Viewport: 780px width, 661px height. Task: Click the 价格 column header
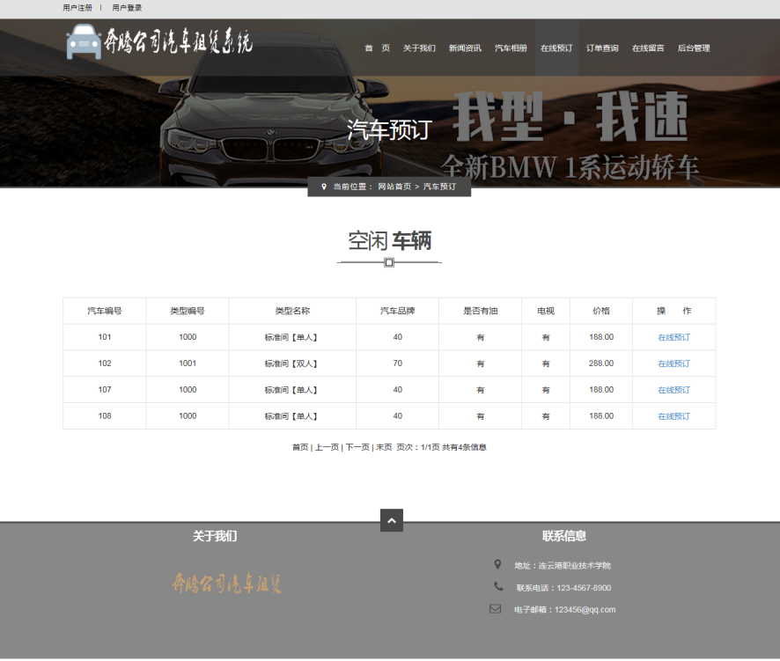coord(601,311)
